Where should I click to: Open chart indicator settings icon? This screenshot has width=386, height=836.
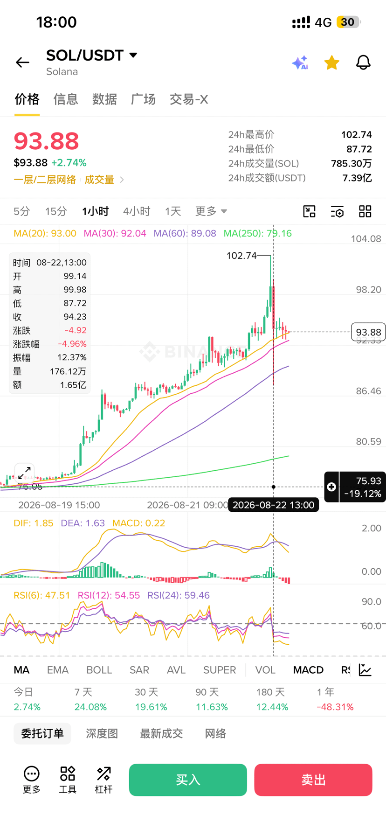click(x=337, y=211)
